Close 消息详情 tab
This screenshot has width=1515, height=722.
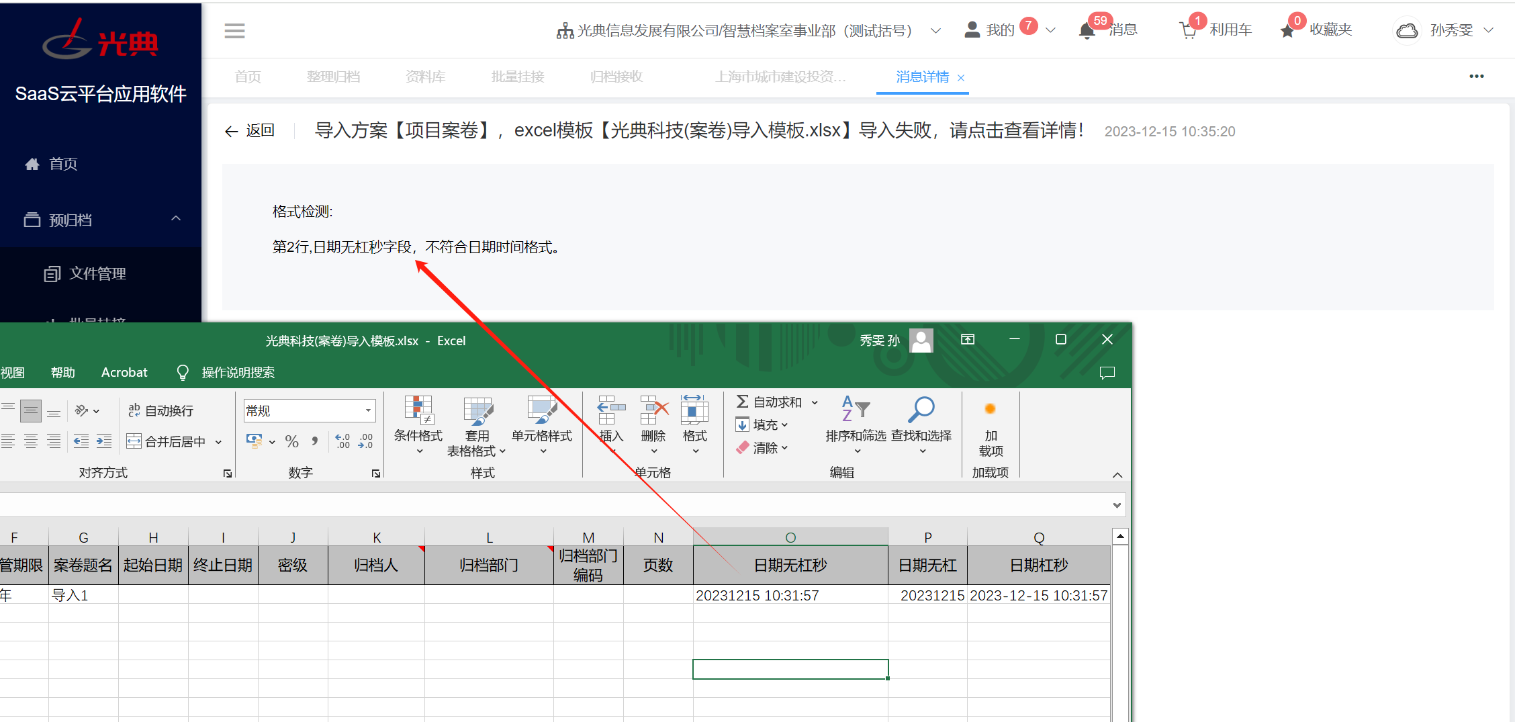(961, 78)
